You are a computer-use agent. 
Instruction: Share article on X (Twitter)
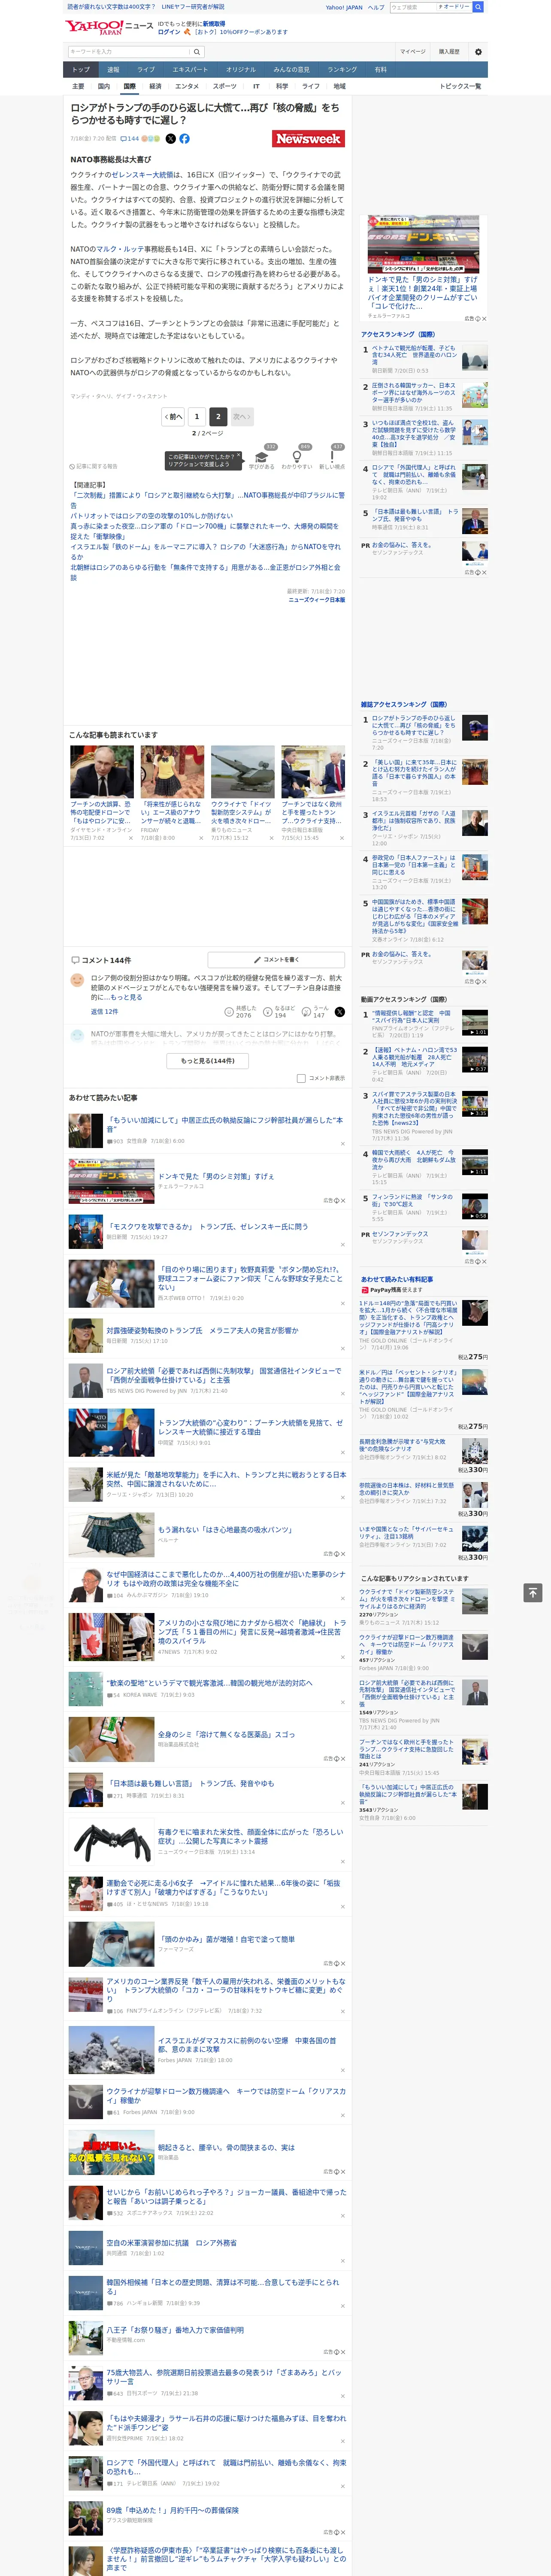(x=170, y=139)
